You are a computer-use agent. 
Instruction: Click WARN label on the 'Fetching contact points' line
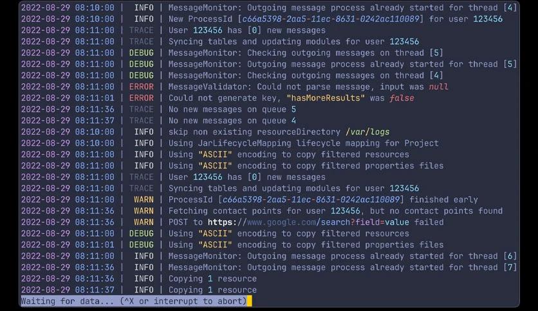pyautogui.click(x=144, y=211)
